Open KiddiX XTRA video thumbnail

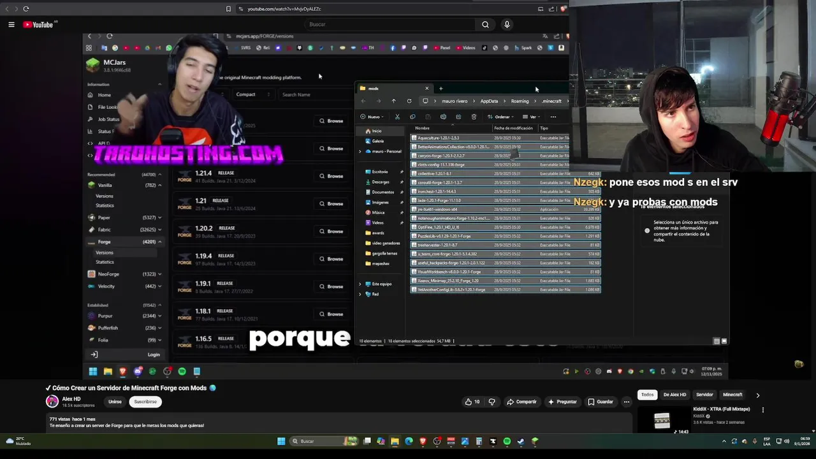point(663,419)
